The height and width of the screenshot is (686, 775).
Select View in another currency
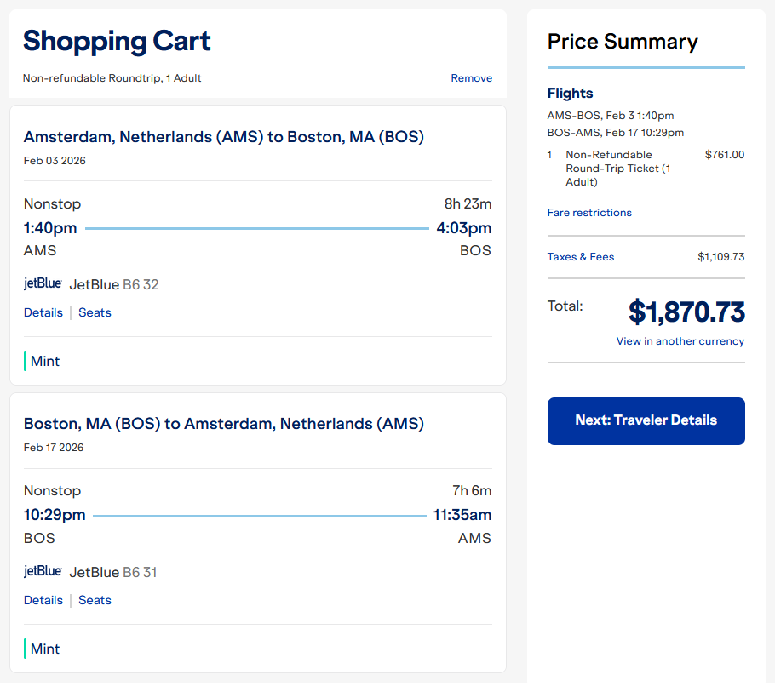(680, 341)
